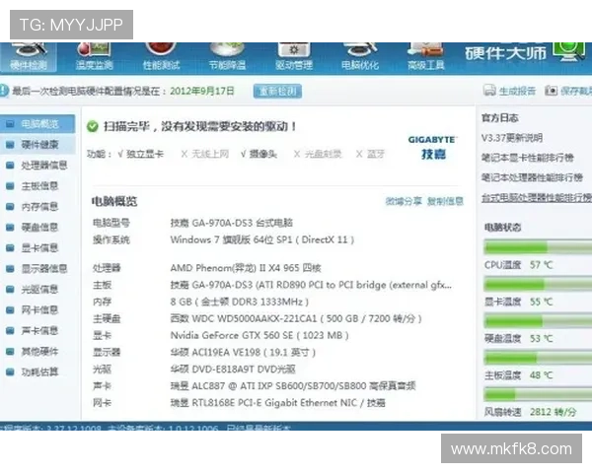Click the 光盘刻录 feature label

[x=324, y=154]
